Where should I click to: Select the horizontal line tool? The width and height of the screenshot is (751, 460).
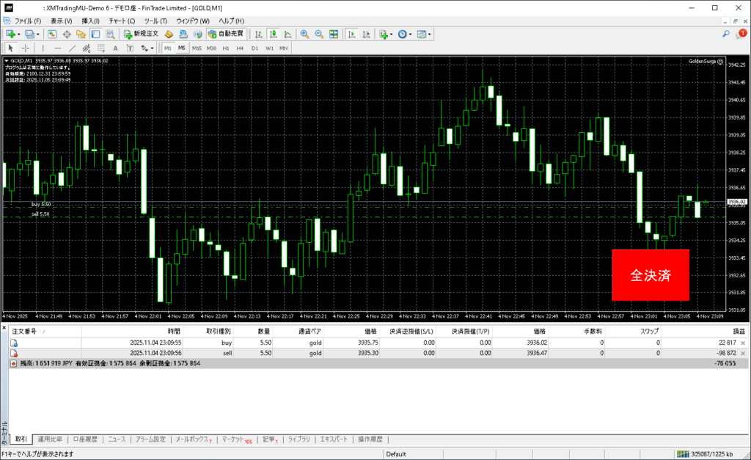click(57, 48)
